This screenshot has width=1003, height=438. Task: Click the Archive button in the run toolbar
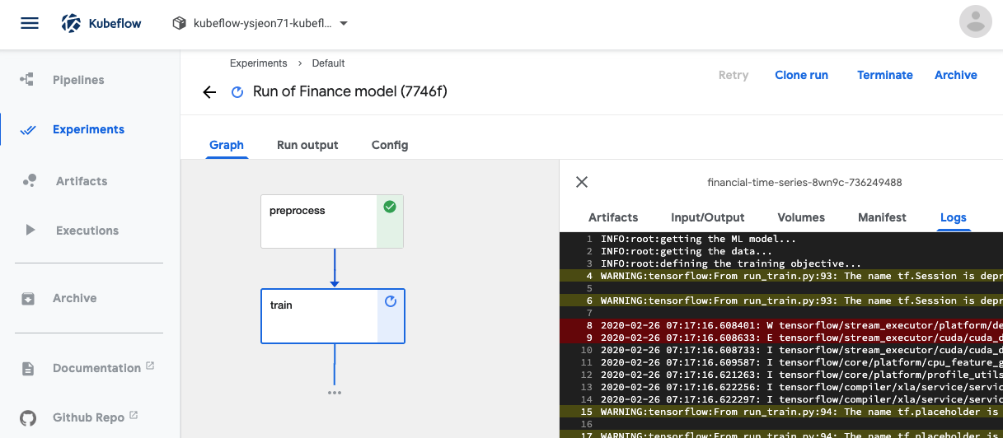pos(956,75)
